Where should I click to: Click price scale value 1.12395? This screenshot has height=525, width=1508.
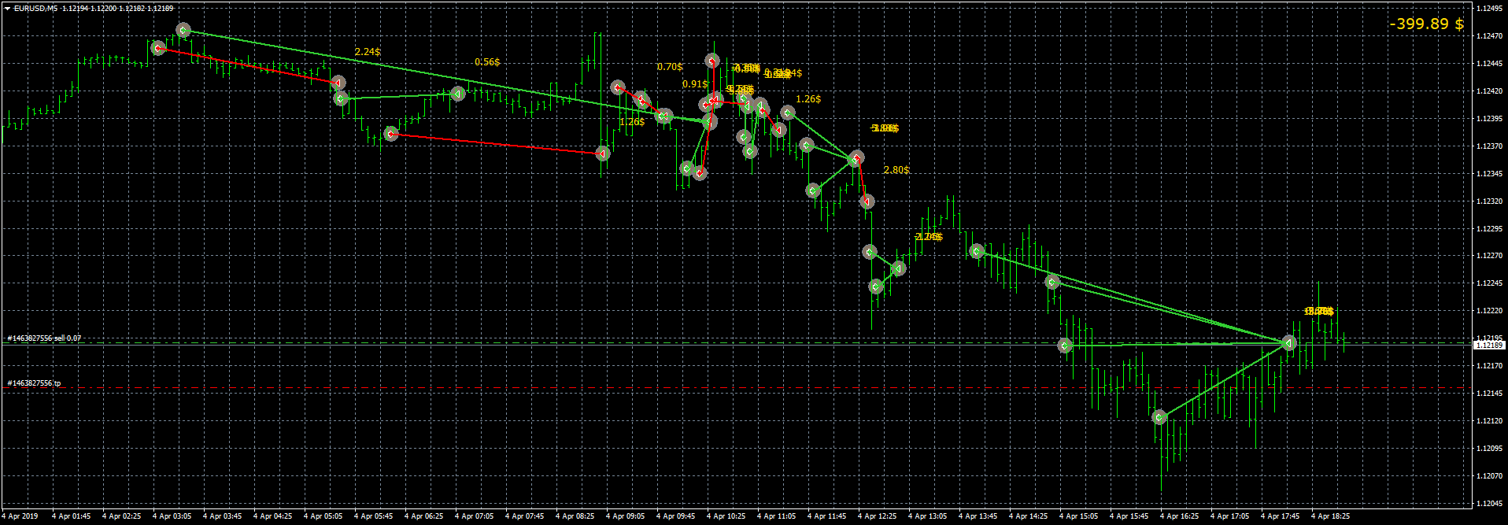[x=1488, y=119]
